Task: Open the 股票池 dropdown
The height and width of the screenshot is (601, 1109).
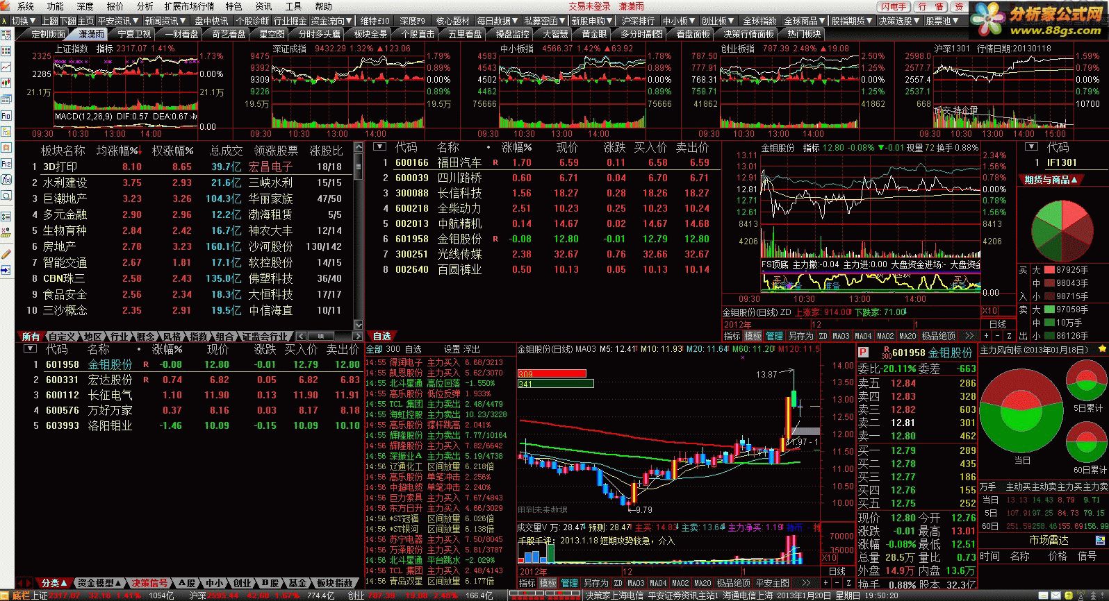Action: click(942, 21)
